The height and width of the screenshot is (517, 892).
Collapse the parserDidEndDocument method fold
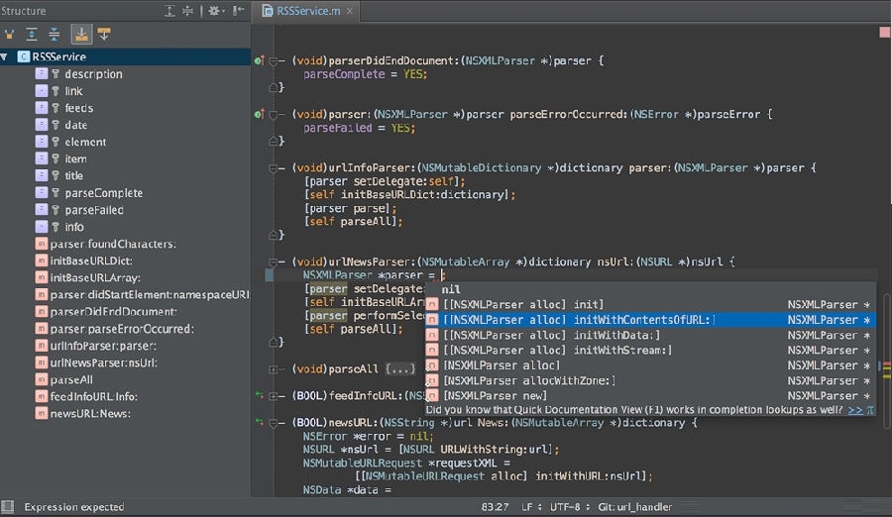point(274,60)
